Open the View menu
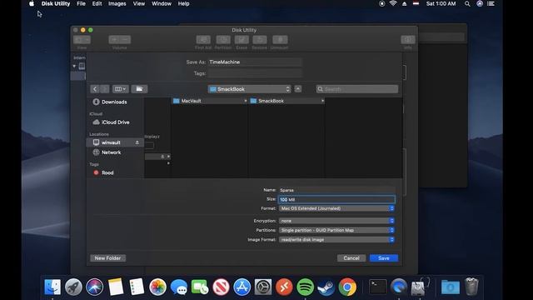Image resolution: width=533 pixels, height=300 pixels. pos(139,3)
